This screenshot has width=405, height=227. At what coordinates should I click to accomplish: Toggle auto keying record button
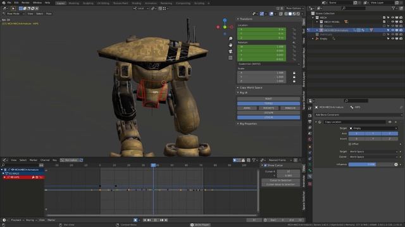click(135, 220)
